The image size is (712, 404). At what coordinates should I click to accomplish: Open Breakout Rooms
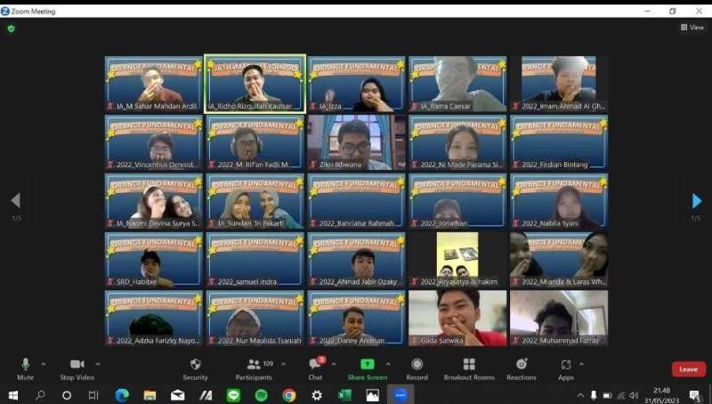469,369
